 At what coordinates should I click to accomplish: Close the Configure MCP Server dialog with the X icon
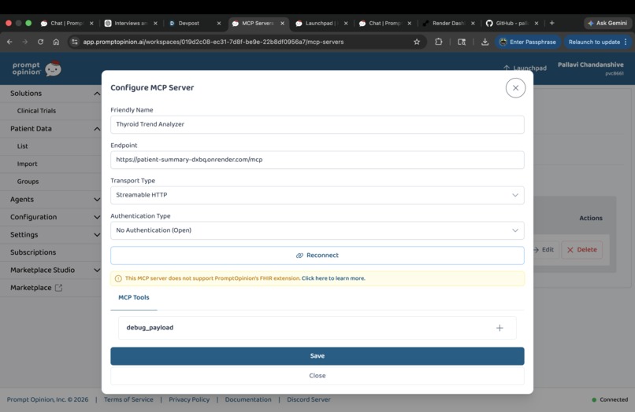pos(515,88)
